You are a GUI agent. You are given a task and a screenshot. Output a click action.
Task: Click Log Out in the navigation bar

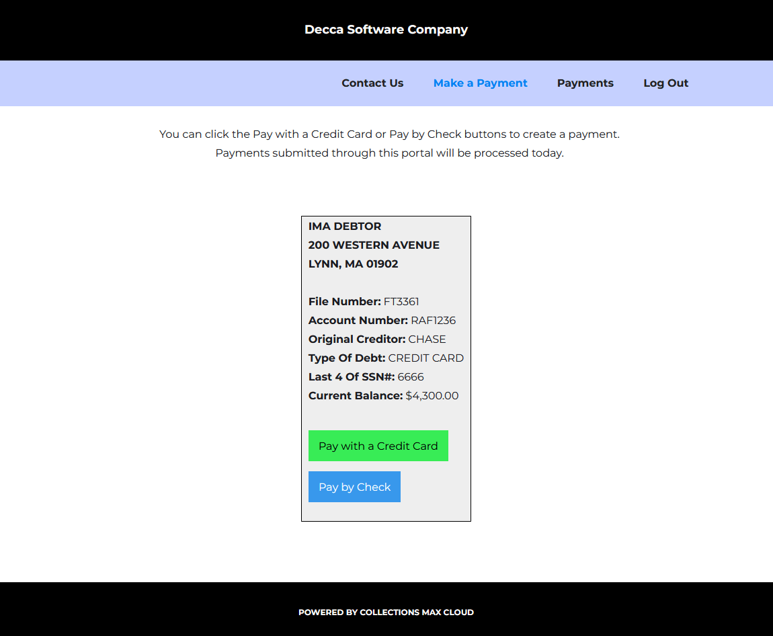pos(665,83)
